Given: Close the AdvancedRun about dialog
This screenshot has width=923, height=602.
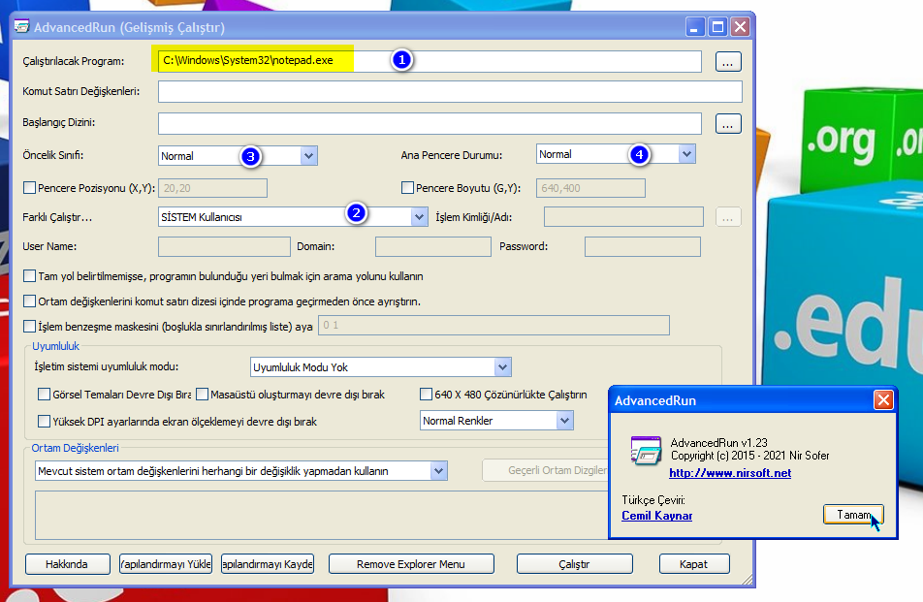Looking at the screenshot, I should (x=883, y=400).
